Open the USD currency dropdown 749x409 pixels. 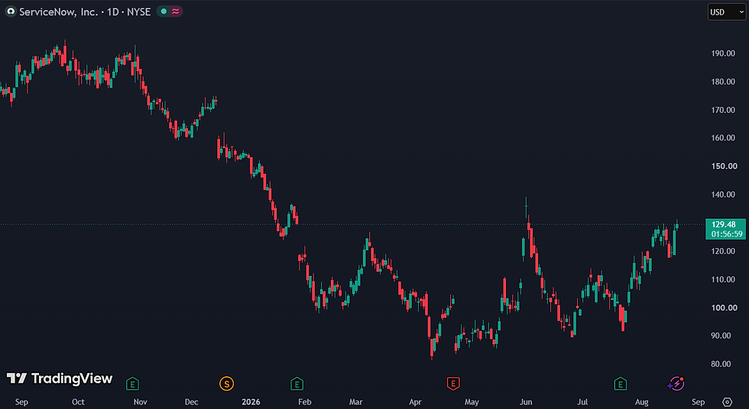(727, 12)
